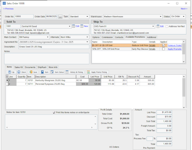Select the Contacts tab
Image resolution: width=192 pixels, height=150 pixels.
119,37
